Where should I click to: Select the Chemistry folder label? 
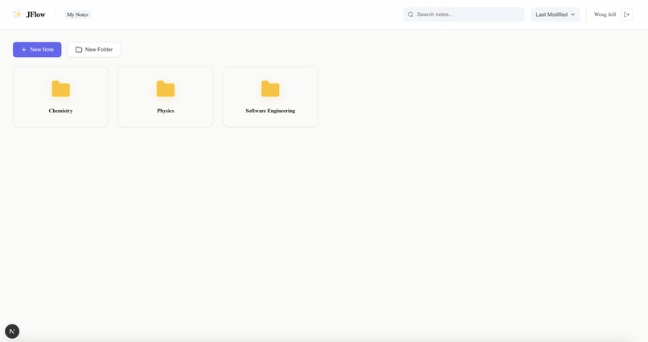(x=61, y=111)
